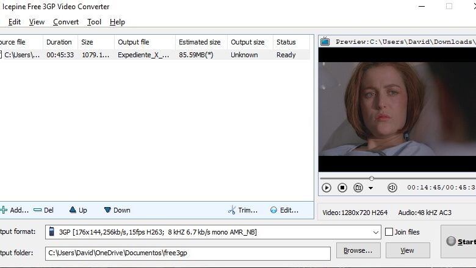
Task: Select the 00:45:33 duration cell
Action: 60,55
